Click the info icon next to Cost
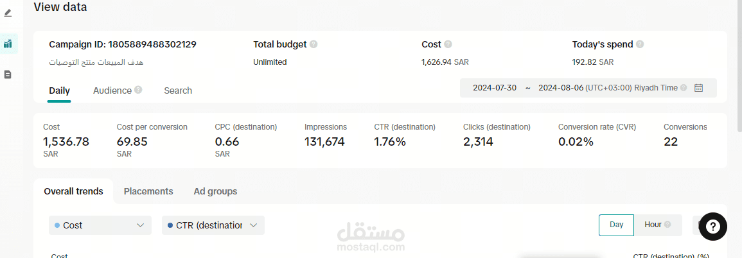Image resolution: width=742 pixels, height=258 pixels. click(448, 44)
